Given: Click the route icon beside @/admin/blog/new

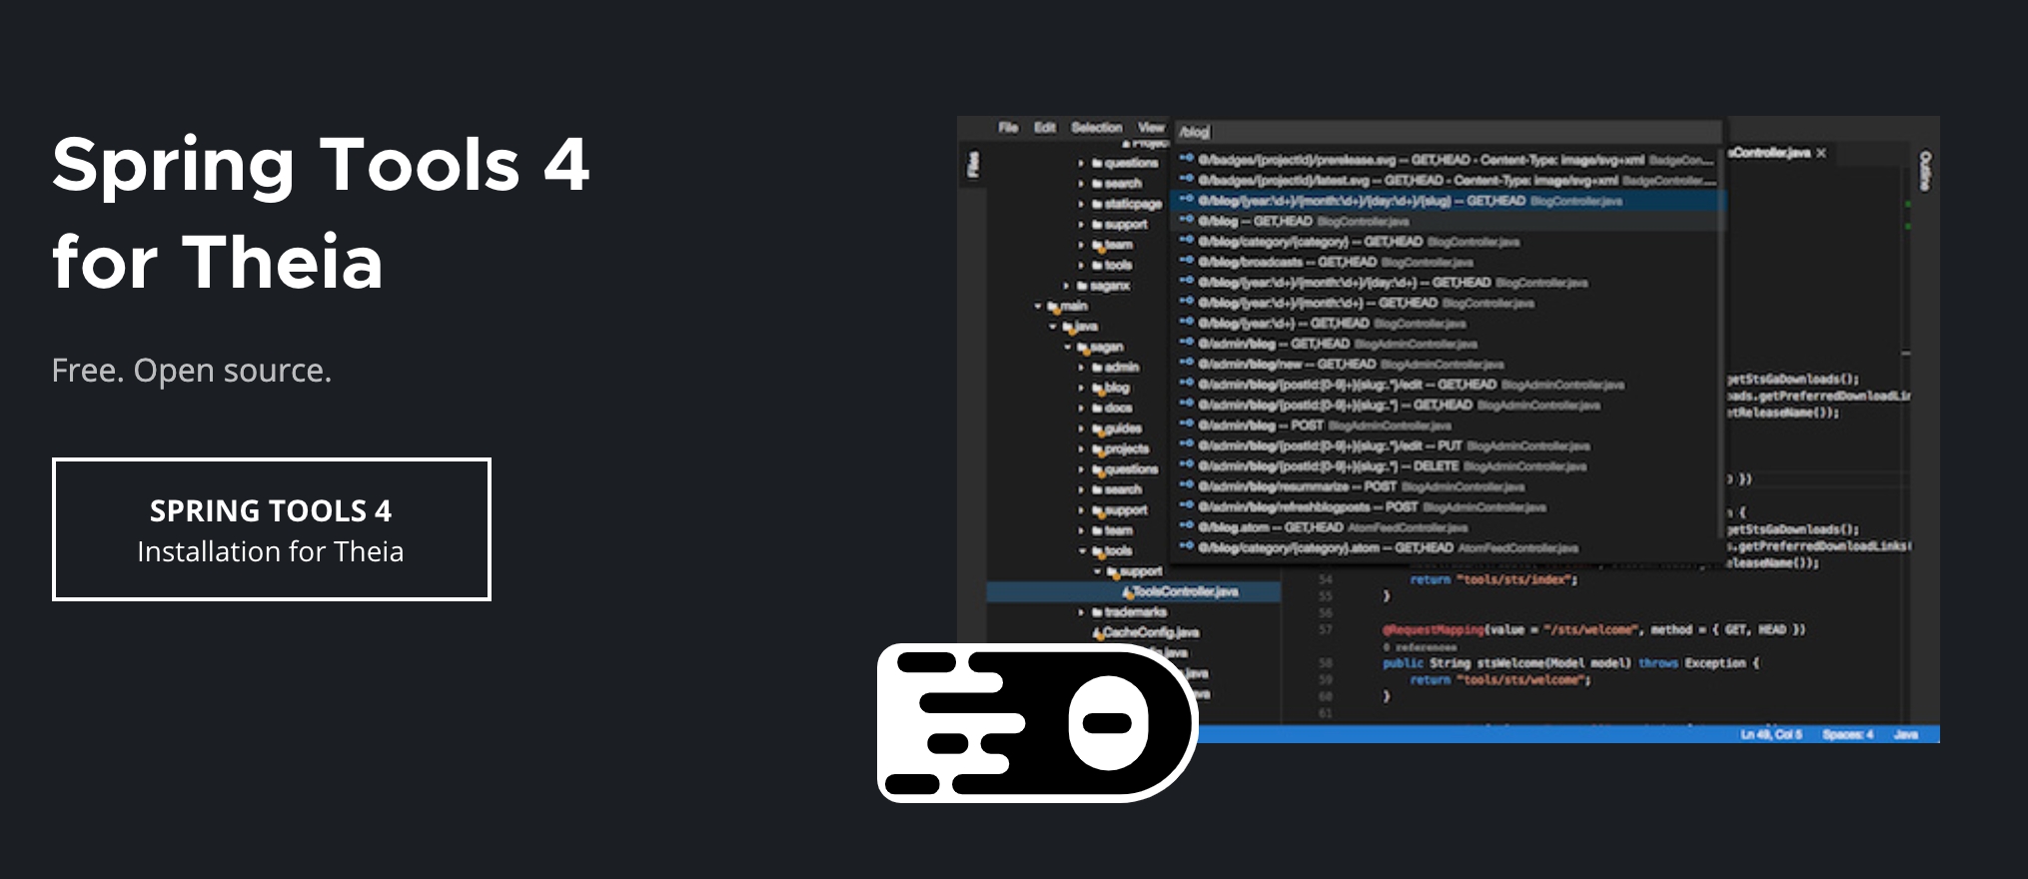Looking at the screenshot, I should pos(1186,364).
